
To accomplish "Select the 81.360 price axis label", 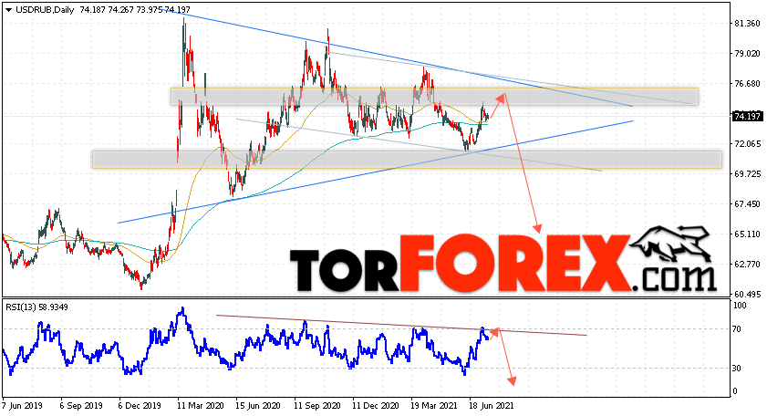I will [747, 24].
